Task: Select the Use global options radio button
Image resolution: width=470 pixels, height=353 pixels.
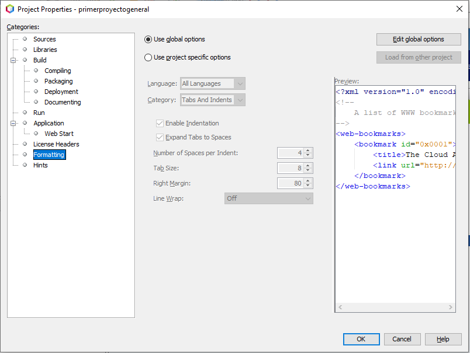Action: tap(148, 40)
